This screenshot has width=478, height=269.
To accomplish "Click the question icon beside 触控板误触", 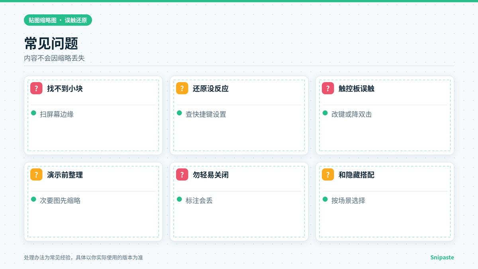I will pyautogui.click(x=328, y=88).
